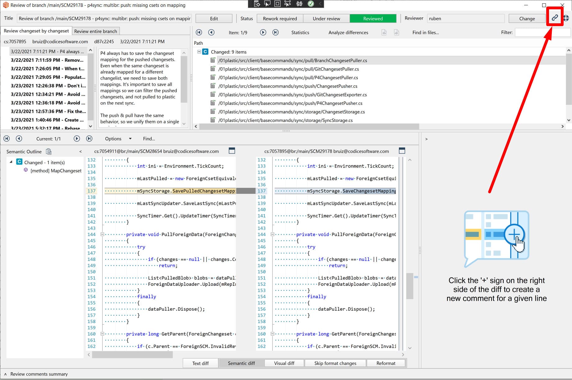Image resolution: width=572 pixels, height=380 pixels.
Task: Collapse the Semantic Outline panel
Action: click(x=80, y=151)
